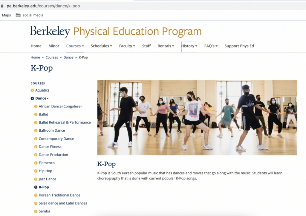Click the arrow bullet icon beside Flamenco

[36, 163]
